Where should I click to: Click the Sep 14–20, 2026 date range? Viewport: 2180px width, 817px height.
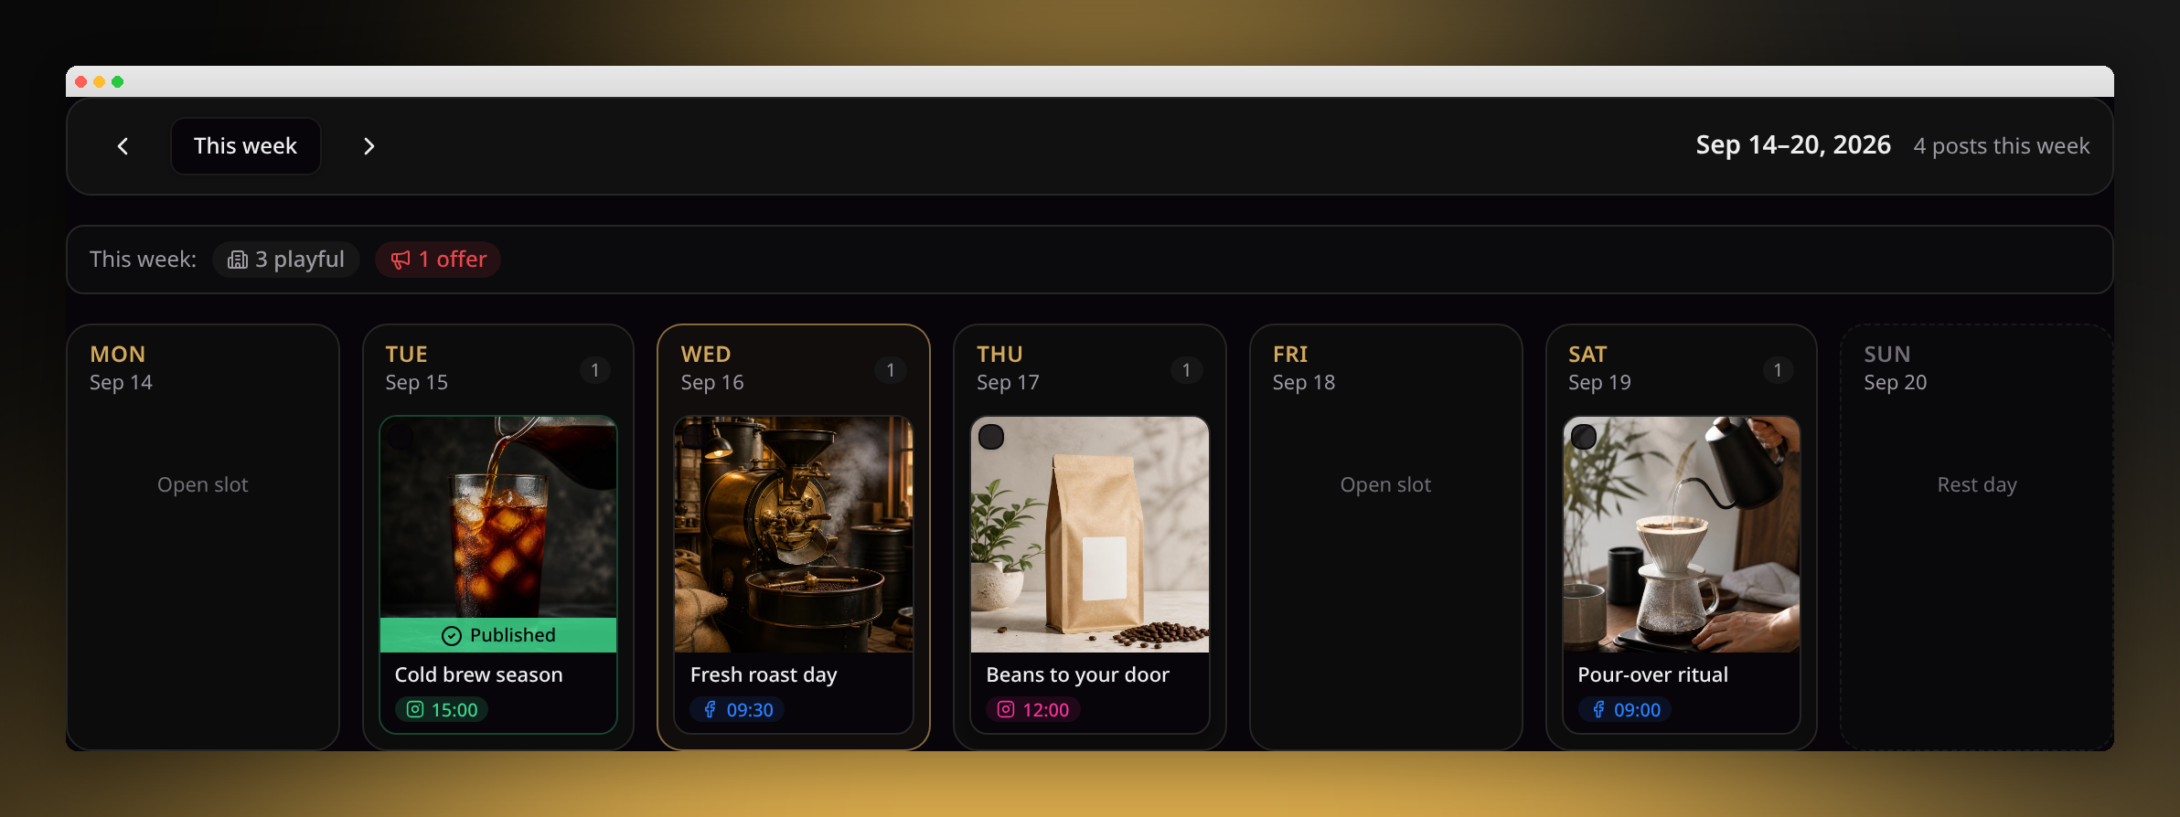(1793, 145)
